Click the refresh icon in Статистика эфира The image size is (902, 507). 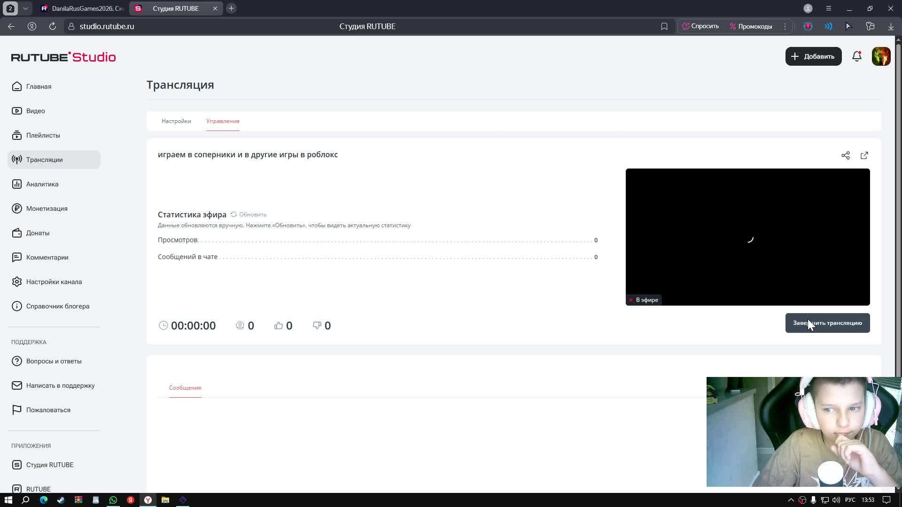click(x=233, y=215)
